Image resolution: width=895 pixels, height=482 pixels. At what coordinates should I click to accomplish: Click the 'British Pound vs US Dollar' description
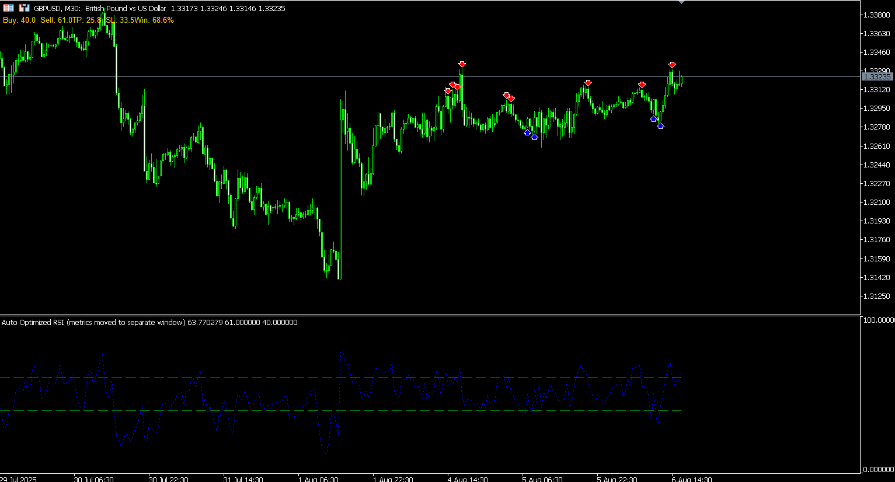[126, 9]
